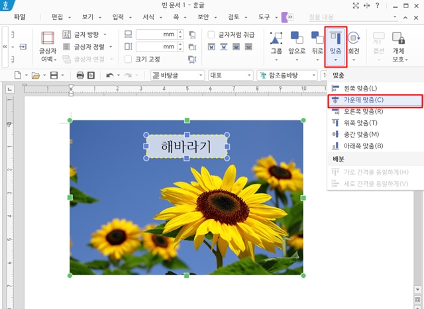
Task: Open the dropdown arrow next to undo
Action: [x=119, y=75]
